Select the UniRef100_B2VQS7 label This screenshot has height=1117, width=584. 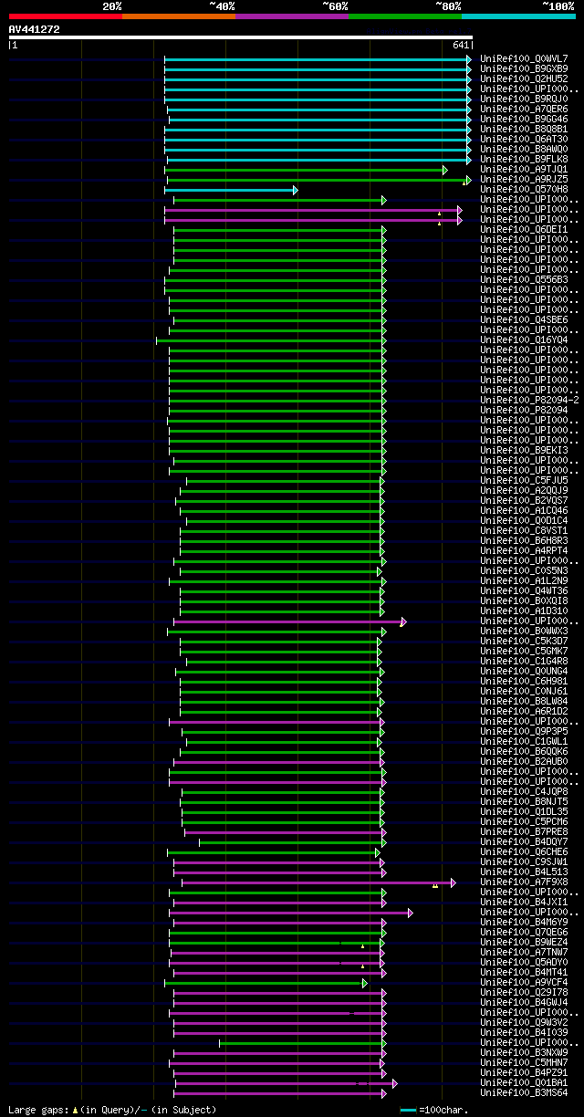click(x=524, y=500)
